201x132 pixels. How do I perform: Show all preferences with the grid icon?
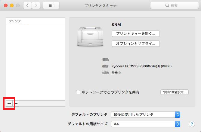[51, 5]
